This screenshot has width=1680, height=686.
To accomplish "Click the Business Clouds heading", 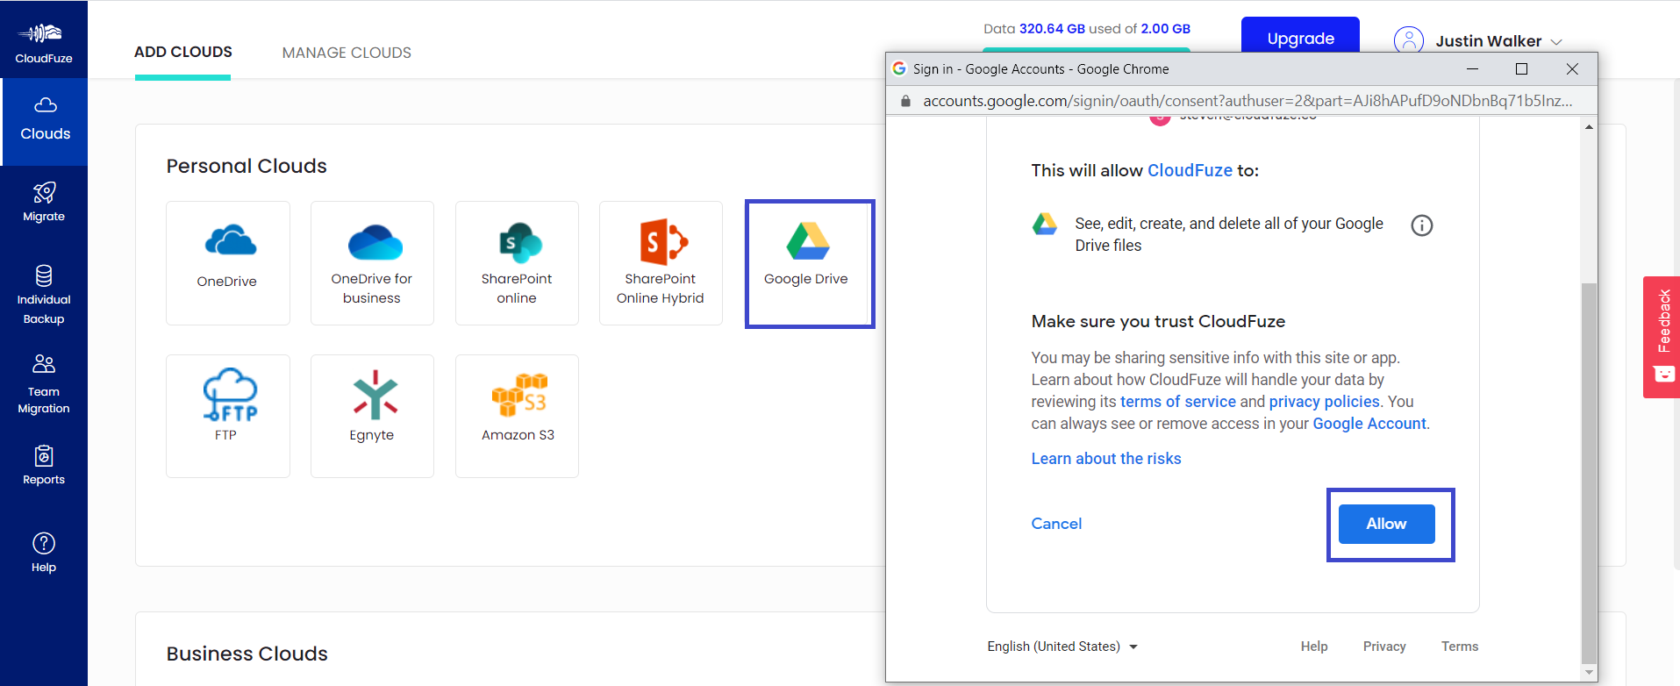I will click(x=247, y=654).
